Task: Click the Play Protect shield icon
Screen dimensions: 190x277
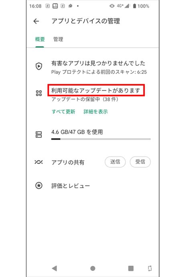Action: [39, 66]
